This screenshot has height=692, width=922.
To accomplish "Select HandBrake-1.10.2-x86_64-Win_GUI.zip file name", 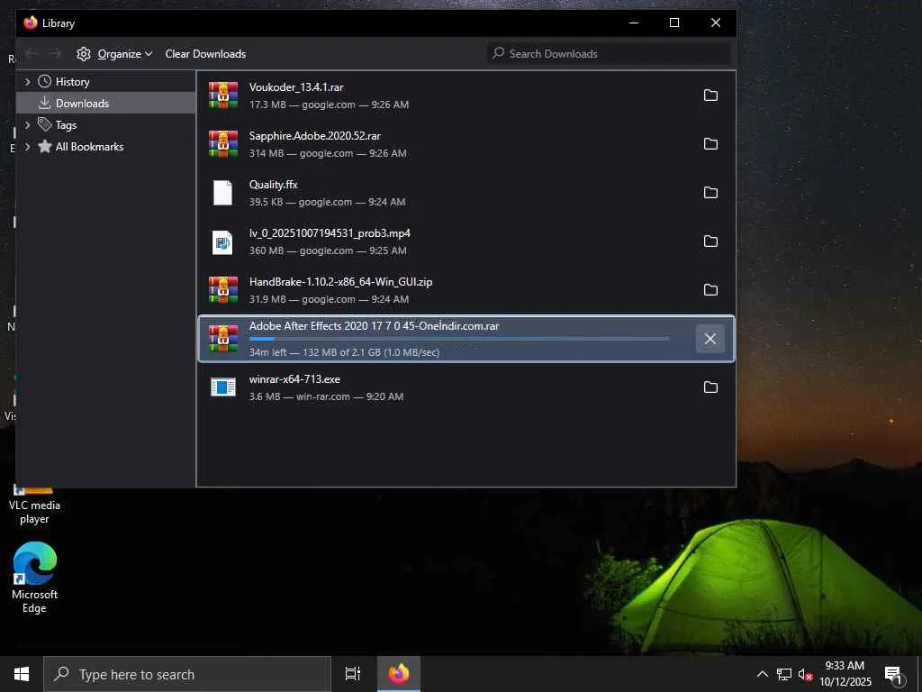I will coord(340,282).
